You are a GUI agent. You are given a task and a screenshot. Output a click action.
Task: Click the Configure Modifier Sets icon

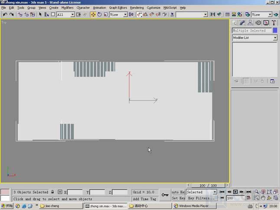[273, 81]
